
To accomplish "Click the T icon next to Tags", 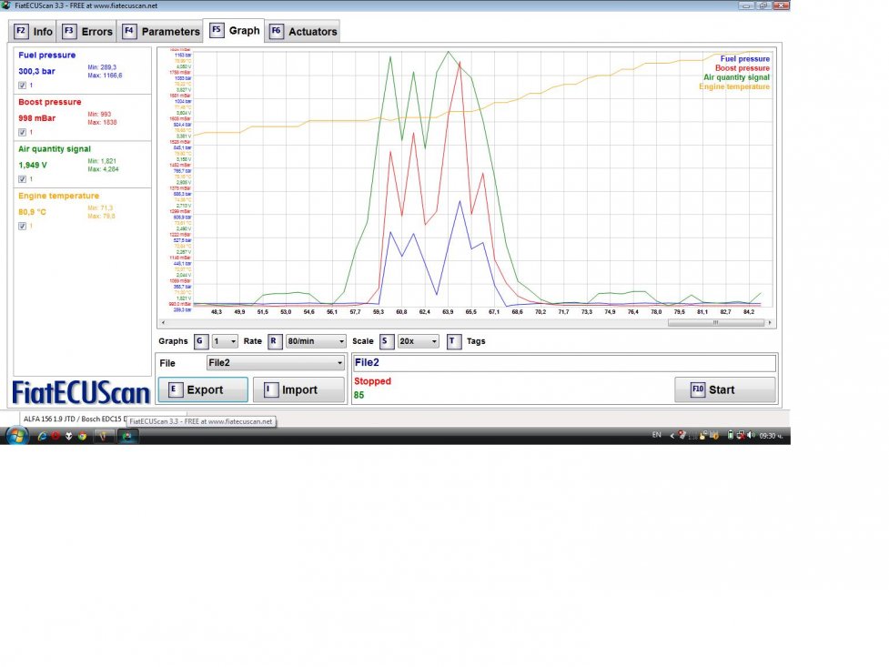I will tap(454, 341).
